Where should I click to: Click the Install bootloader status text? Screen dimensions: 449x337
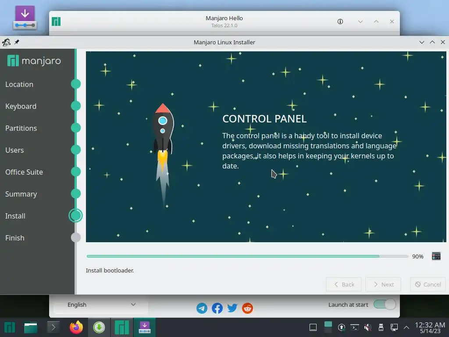tap(110, 270)
